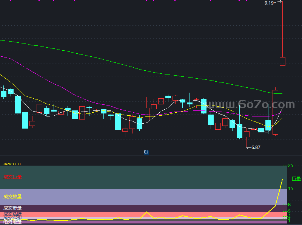The height and width of the screenshot is (225, 302).
Task: Select the latest candlestick beside the 9.19 label
Action: point(282,61)
